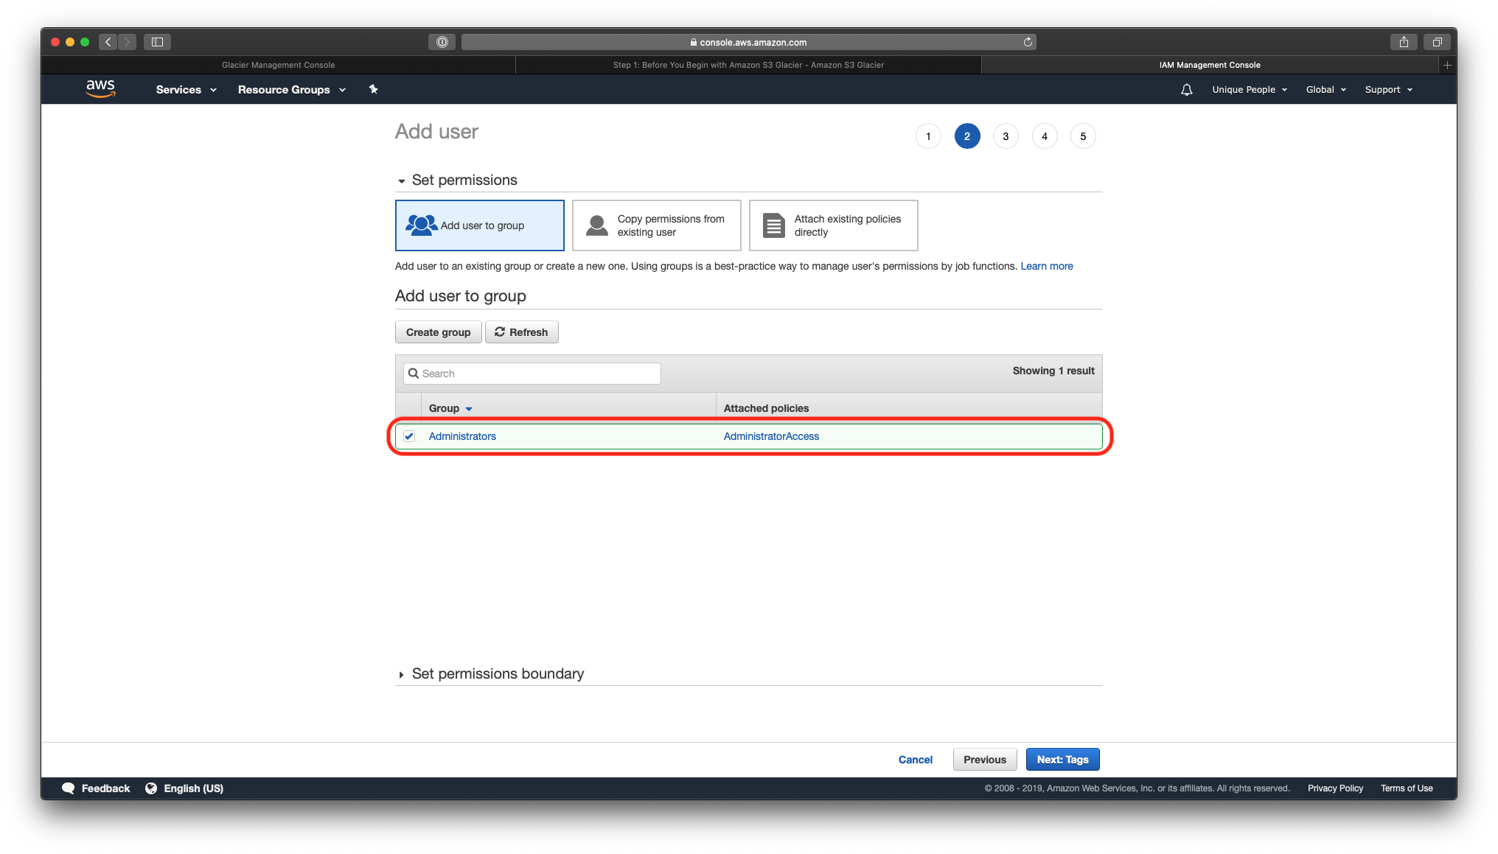Sort by the Group column header

tap(450, 408)
